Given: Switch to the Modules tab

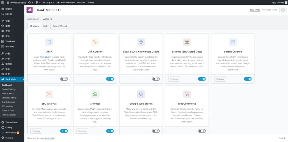Looking at the screenshot, I should 34,26.
